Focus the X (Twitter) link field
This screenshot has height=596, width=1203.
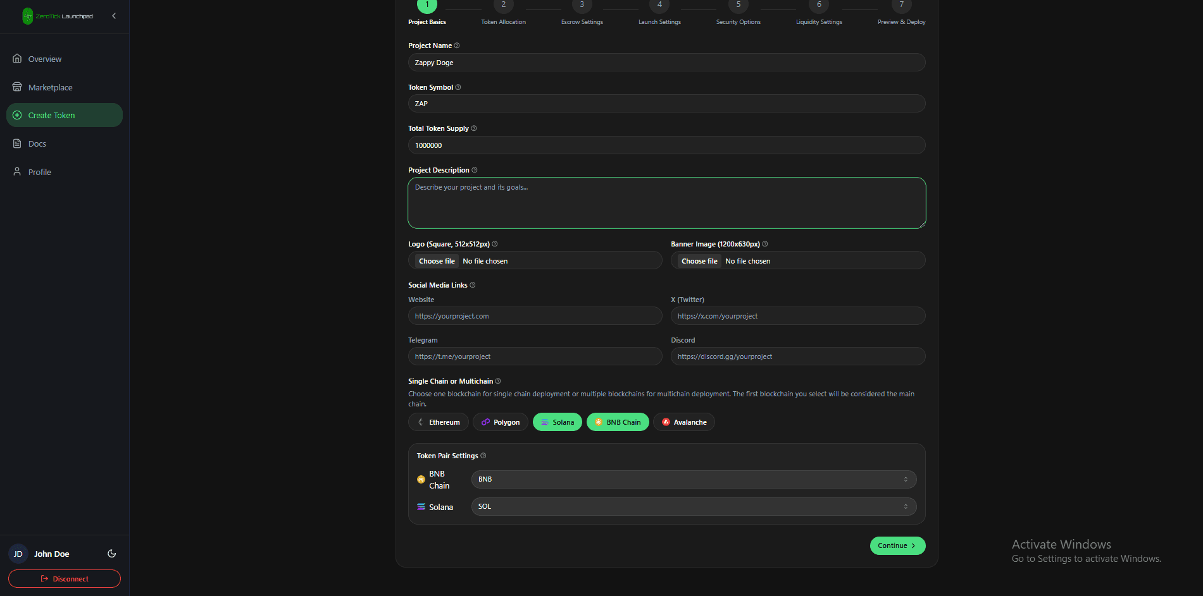pos(798,316)
